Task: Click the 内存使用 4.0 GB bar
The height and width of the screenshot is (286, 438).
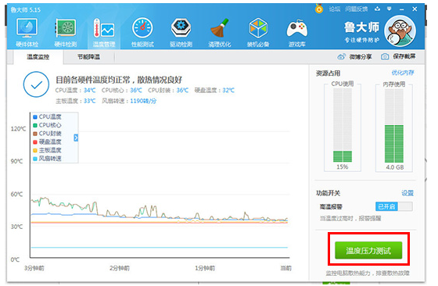Action: click(394, 126)
